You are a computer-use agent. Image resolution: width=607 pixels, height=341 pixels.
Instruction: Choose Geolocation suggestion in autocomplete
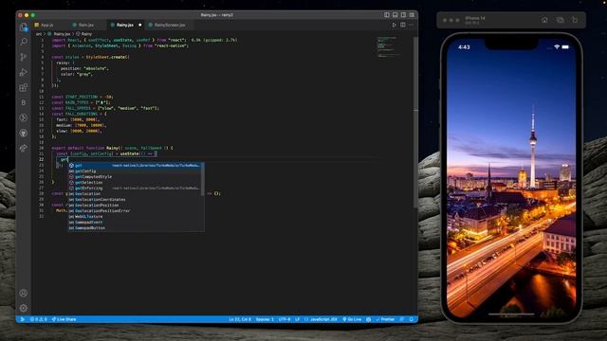click(135, 193)
